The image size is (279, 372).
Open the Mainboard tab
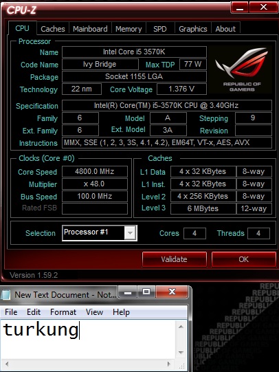[90, 29]
